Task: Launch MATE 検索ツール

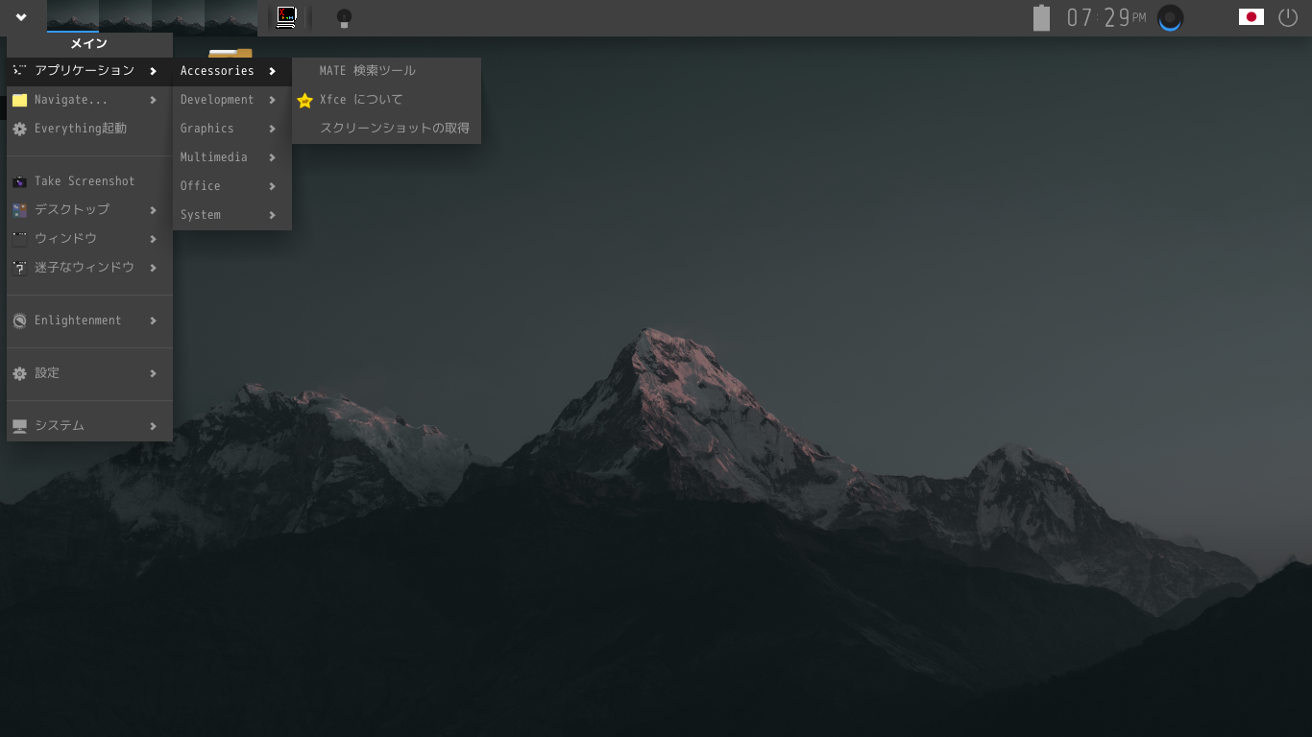Action: tap(386, 71)
